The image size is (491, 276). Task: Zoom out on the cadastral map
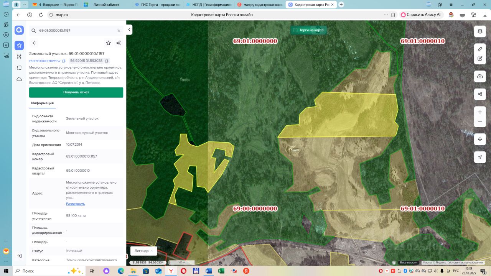[480, 122]
